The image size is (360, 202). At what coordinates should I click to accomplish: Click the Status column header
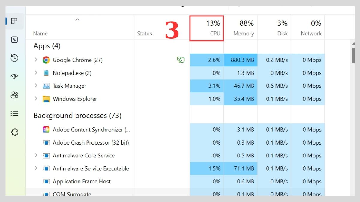145,33
